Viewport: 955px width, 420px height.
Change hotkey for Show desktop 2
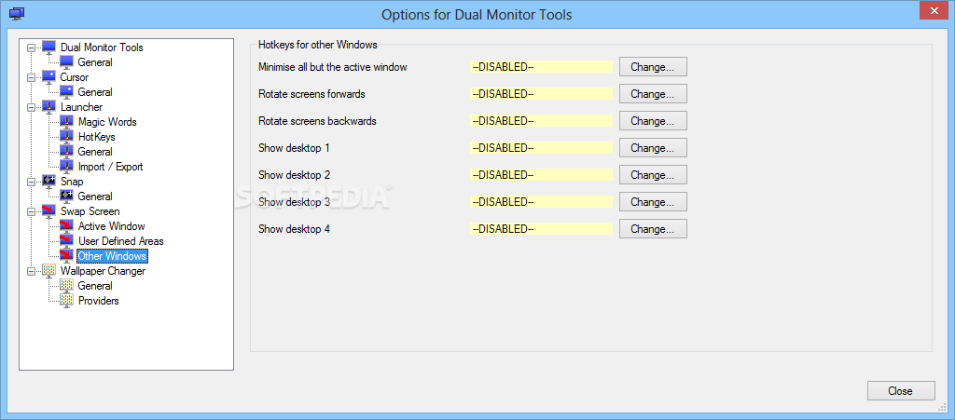pos(653,175)
